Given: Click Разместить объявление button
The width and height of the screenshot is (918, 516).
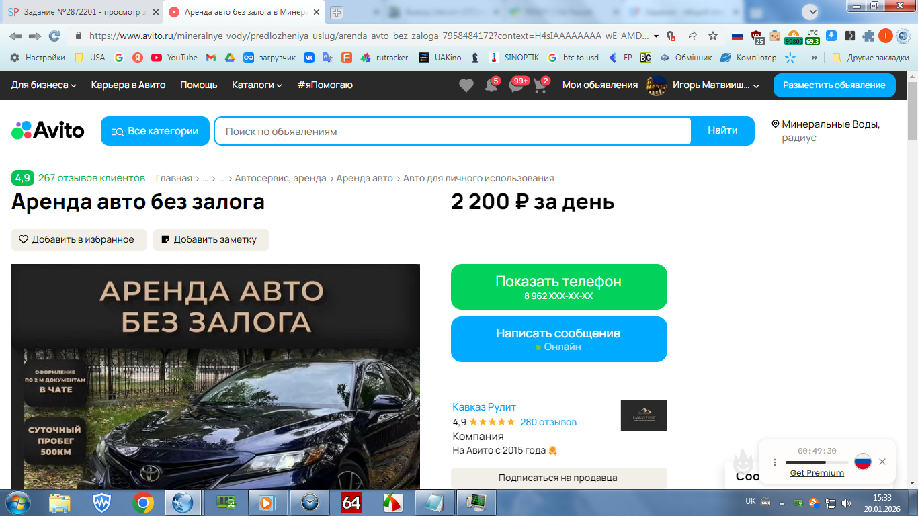Looking at the screenshot, I should coord(834,85).
